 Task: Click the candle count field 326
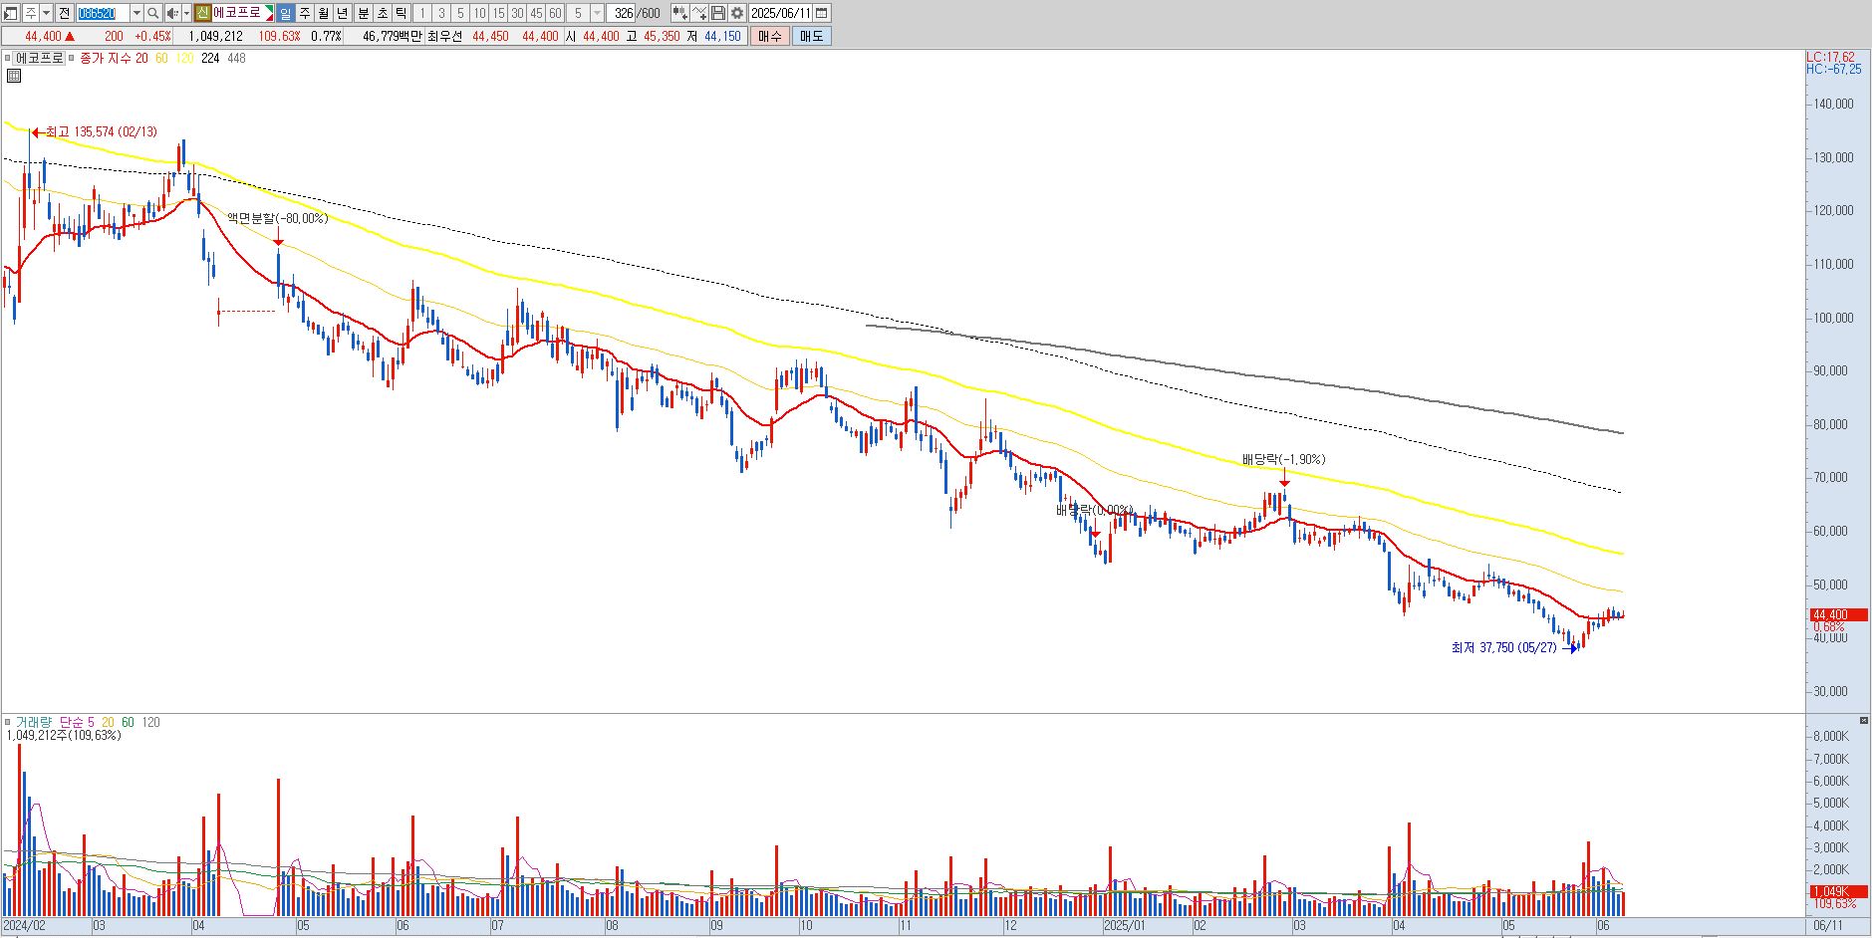point(623,13)
